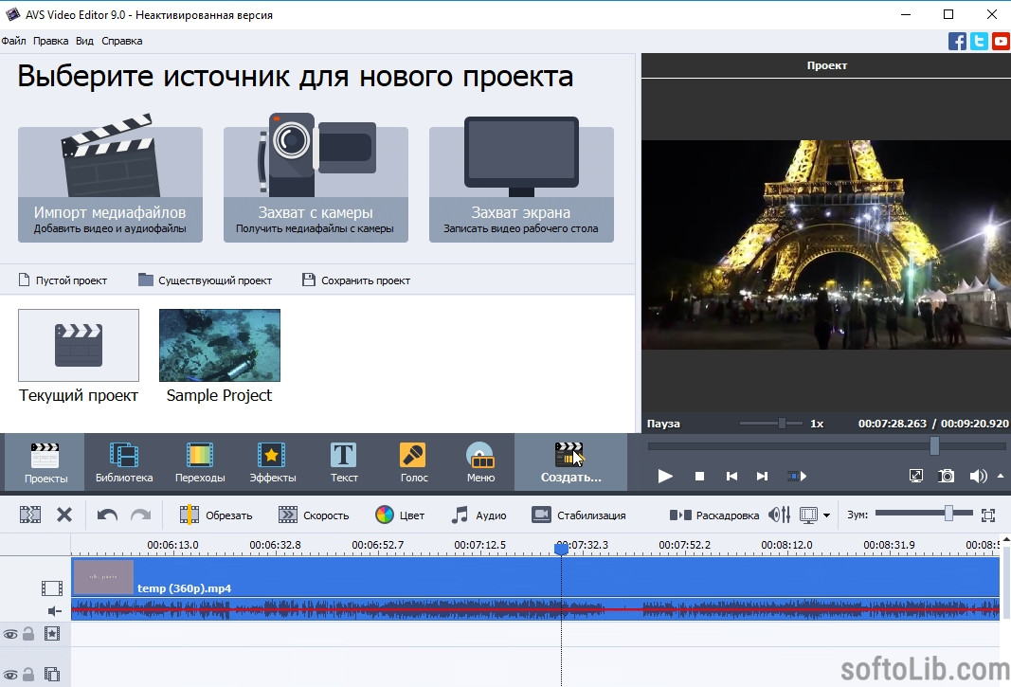1011x687 pixels.
Task: Create a Пустой проект
Action: coord(63,280)
